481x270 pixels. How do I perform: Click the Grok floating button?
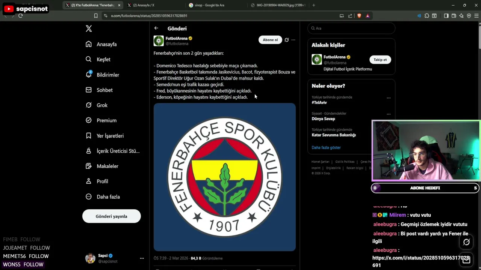click(x=466, y=242)
